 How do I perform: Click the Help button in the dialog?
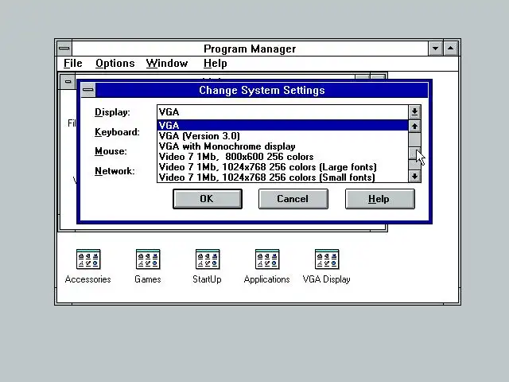pos(380,199)
